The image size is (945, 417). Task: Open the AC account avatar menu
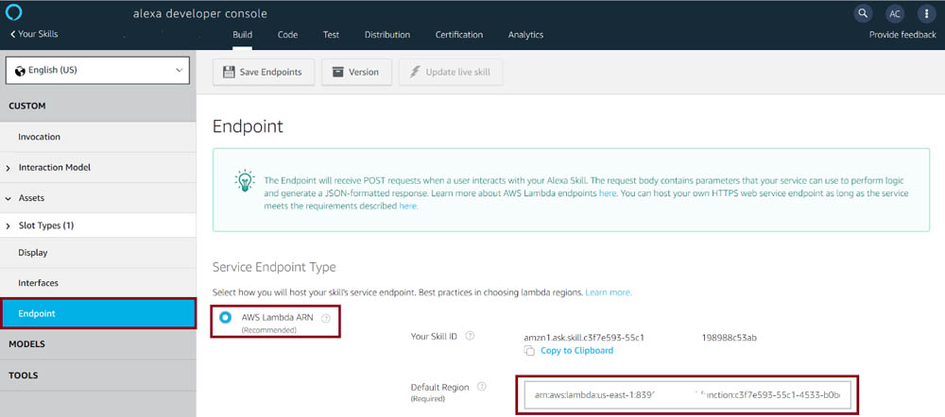[895, 13]
